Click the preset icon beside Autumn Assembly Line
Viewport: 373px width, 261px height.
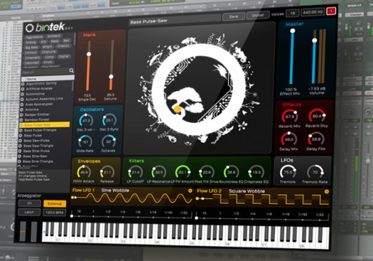tap(22, 99)
